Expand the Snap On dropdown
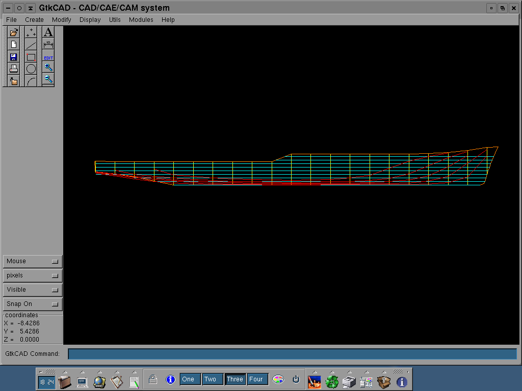 click(x=33, y=304)
